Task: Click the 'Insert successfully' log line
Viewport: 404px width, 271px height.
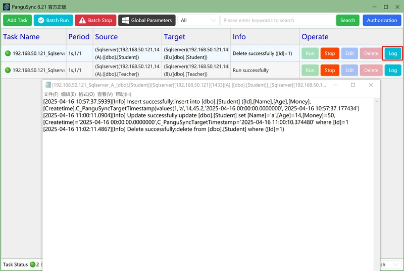Action: pyautogui.click(x=201, y=105)
